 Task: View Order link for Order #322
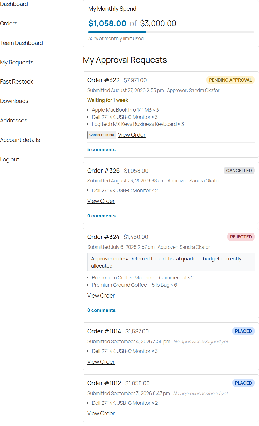click(132, 135)
